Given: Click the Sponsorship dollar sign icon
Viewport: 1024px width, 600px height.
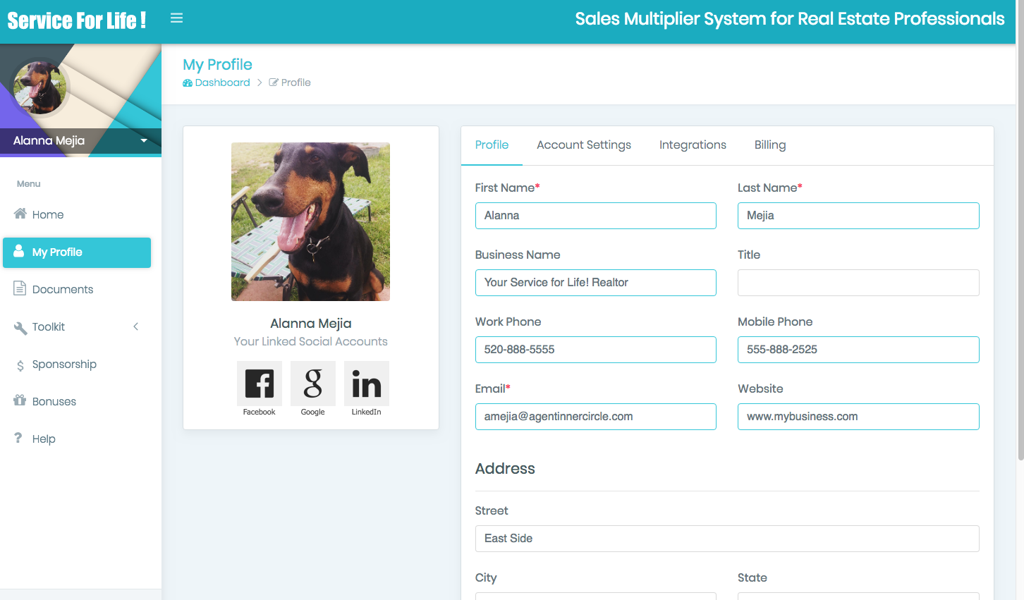Looking at the screenshot, I should (20, 365).
